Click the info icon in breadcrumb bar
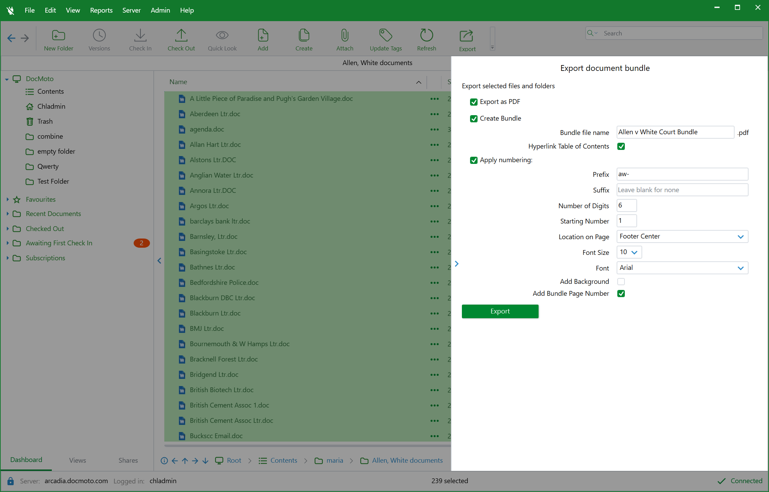Viewport: 769px width, 492px height. (164, 461)
